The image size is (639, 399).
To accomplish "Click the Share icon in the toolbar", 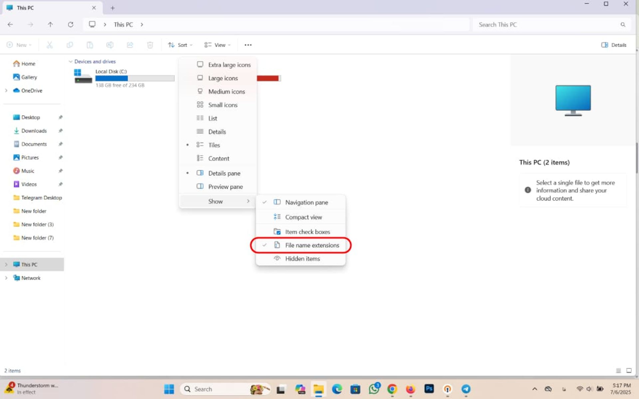I will 130,45.
